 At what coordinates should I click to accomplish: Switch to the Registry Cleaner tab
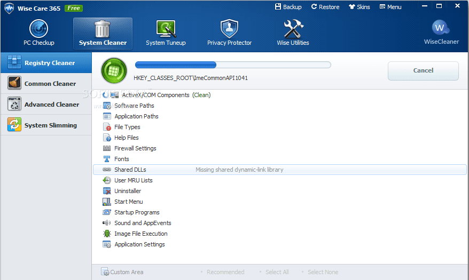(x=46, y=63)
